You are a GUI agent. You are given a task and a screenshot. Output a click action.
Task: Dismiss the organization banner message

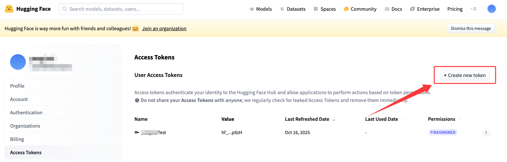click(x=470, y=28)
